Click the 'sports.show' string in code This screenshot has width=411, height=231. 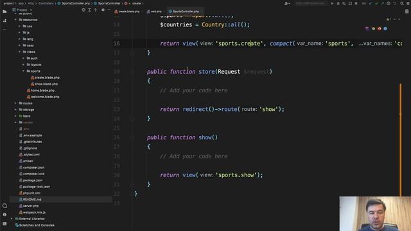point(236,175)
